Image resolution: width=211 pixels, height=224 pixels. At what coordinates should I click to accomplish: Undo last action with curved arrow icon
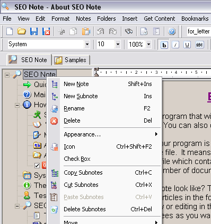click(100, 31)
